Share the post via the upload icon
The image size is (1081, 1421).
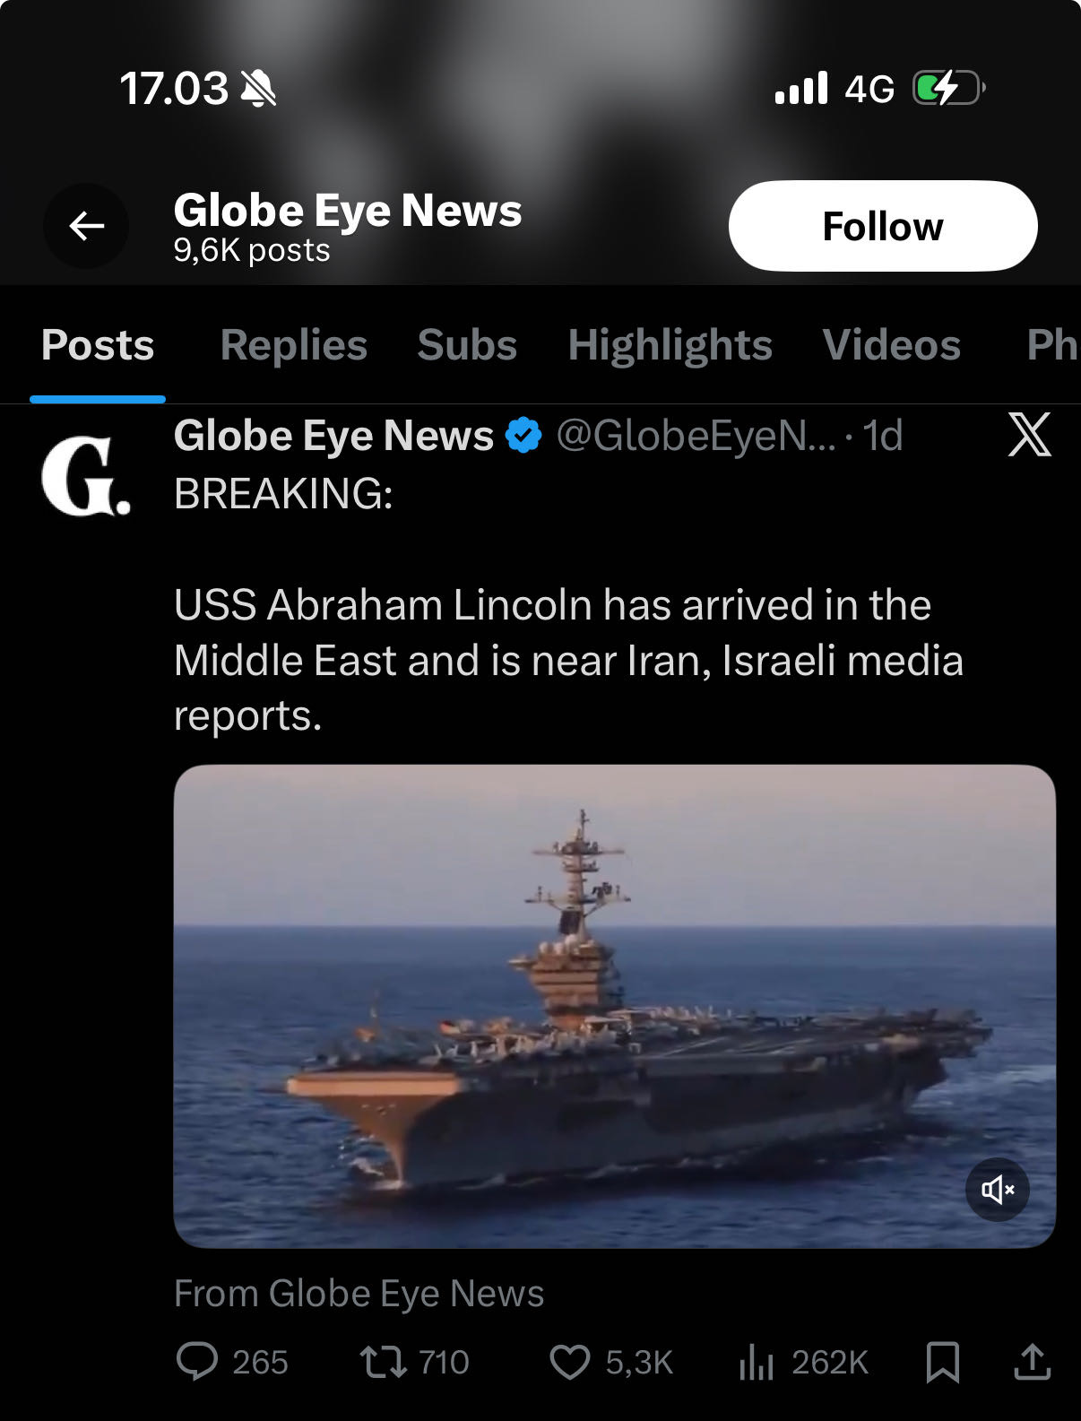[1032, 1362]
